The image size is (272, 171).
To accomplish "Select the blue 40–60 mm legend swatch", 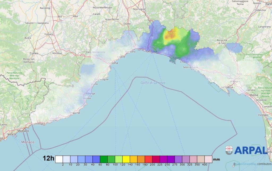I will [x=96, y=159].
